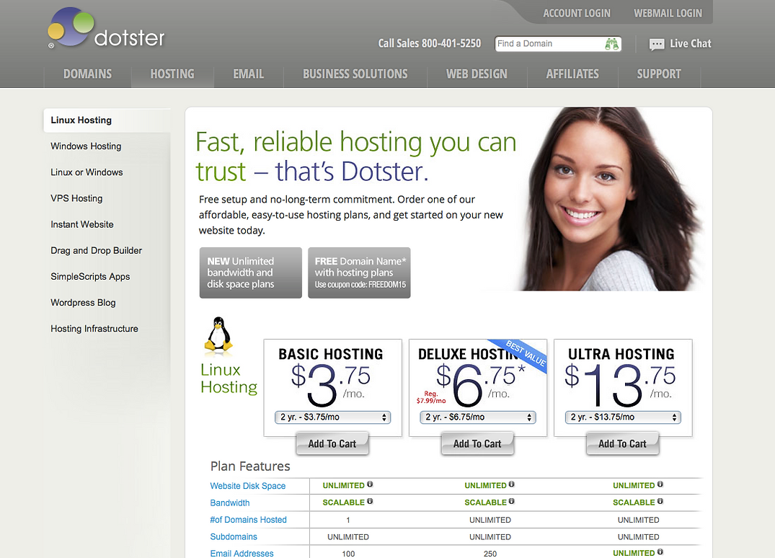Screen dimensions: 775x558
Task: Go to Windows Hosting in the sidebar
Action: coord(86,146)
